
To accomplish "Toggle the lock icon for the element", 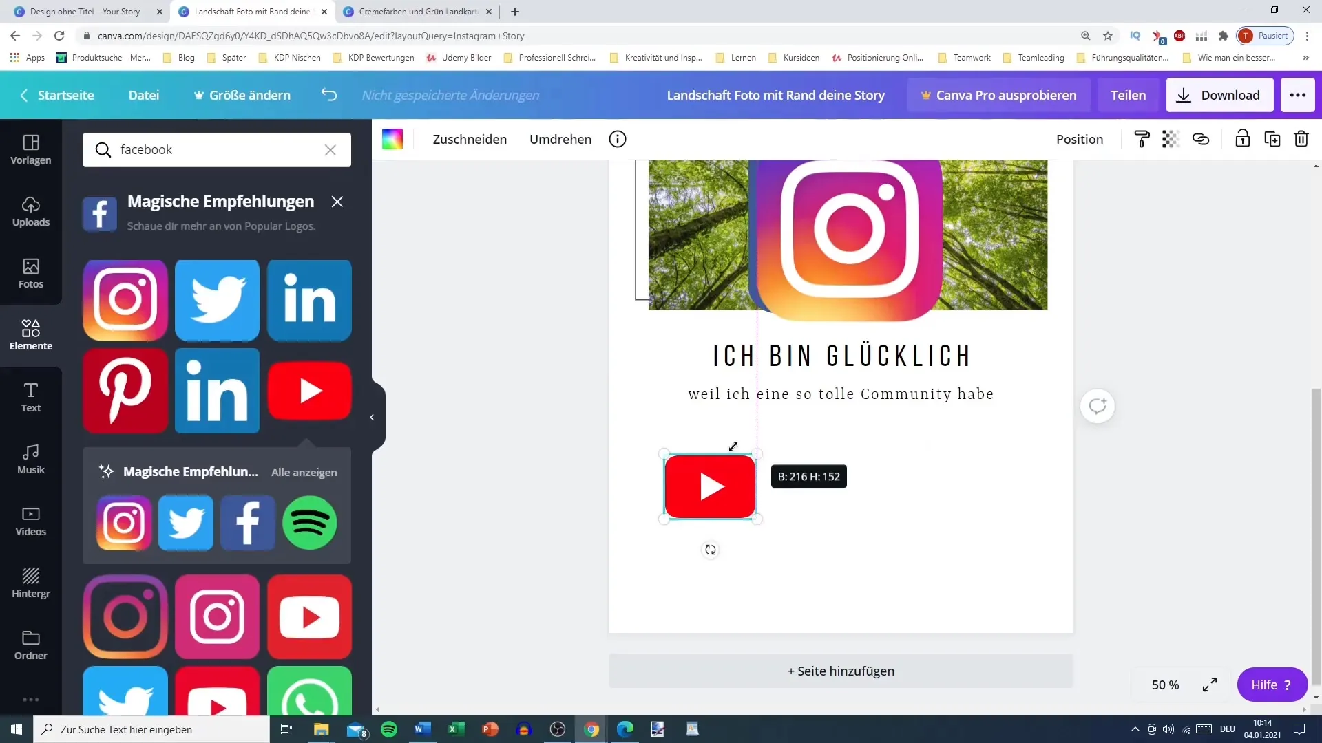I will (1242, 139).
